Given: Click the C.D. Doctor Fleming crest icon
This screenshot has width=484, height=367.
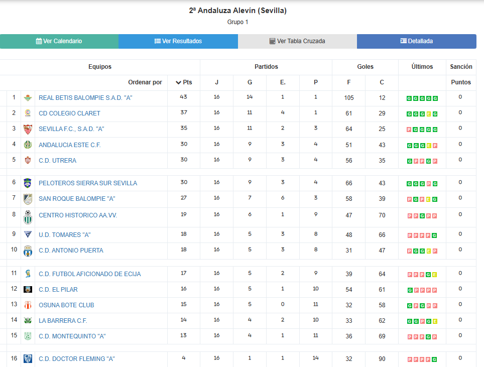Looking at the screenshot, I should [x=28, y=358].
